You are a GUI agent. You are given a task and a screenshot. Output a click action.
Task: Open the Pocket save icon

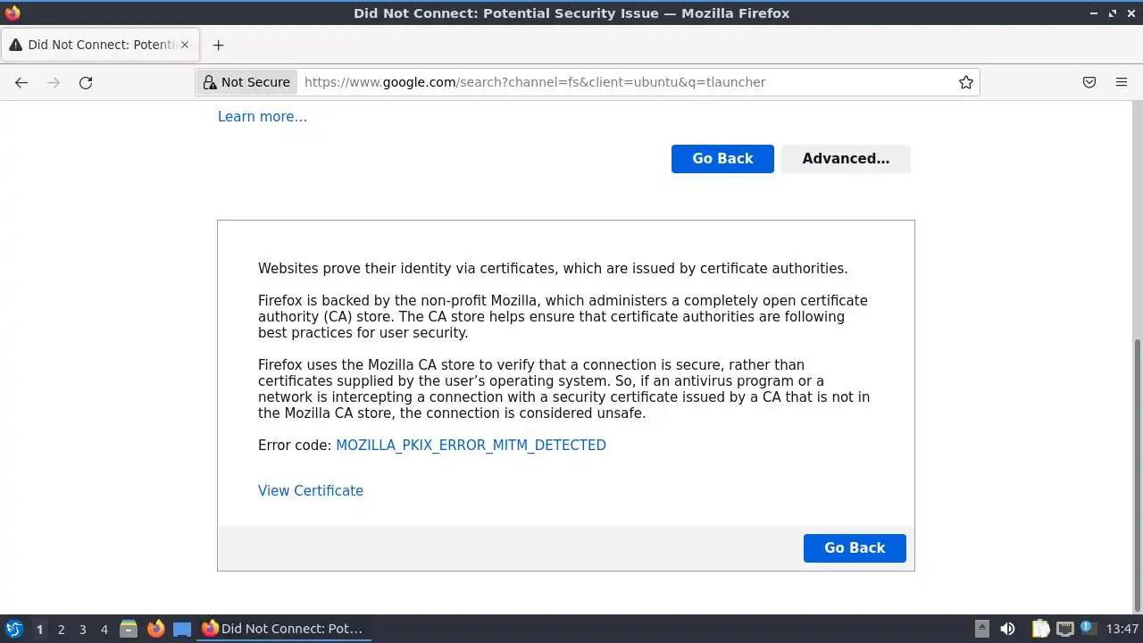coord(1089,82)
